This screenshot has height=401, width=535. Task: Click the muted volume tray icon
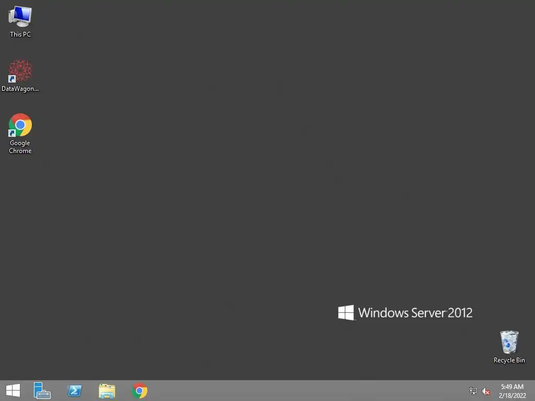(486, 391)
